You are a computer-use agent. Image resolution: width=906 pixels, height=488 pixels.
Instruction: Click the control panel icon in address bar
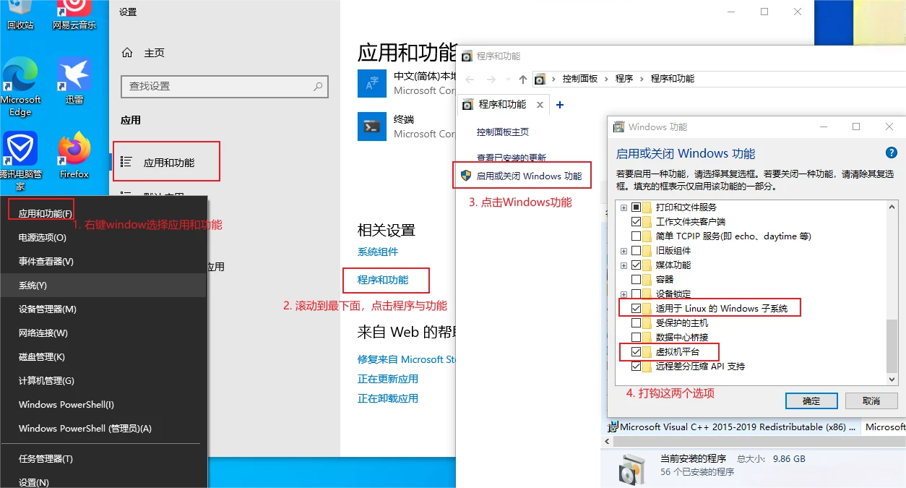click(x=540, y=79)
